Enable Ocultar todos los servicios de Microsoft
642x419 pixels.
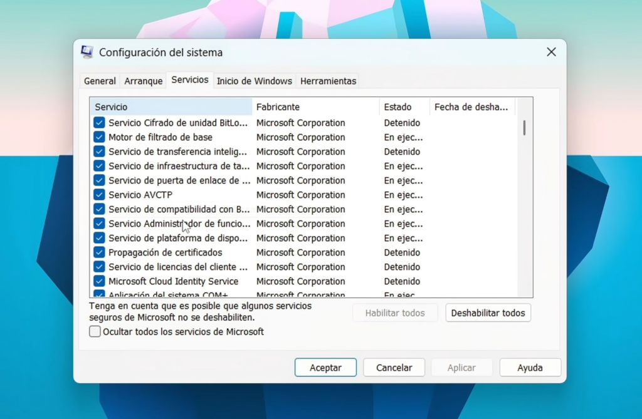(x=94, y=331)
